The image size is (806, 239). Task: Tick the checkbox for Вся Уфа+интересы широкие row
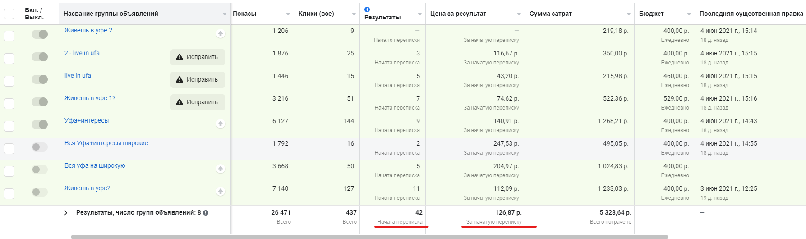(9, 149)
